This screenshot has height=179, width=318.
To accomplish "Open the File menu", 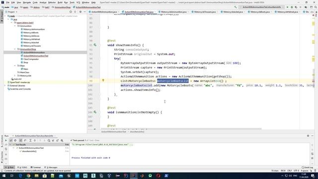I will pos(8,2).
